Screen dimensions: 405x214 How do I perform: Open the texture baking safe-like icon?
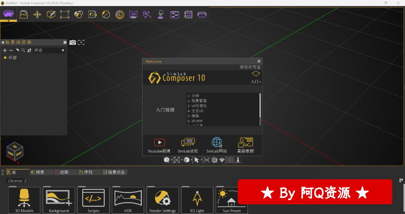coord(92,15)
